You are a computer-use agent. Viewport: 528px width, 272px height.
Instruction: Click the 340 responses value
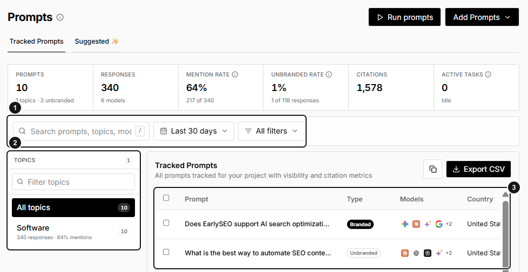coord(110,88)
